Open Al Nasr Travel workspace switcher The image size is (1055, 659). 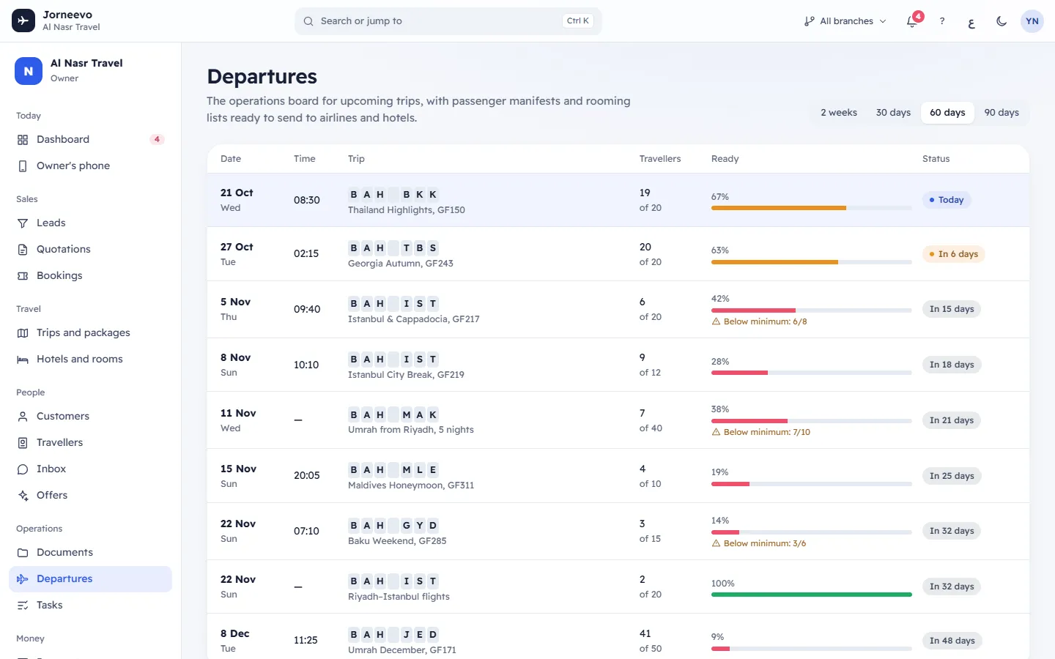90,71
